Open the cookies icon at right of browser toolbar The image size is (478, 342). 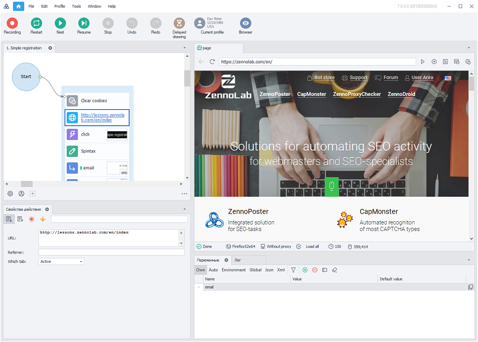[468, 62]
